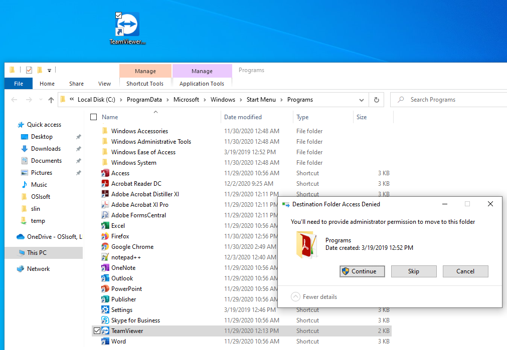Toggle the select-all checkbox in header

[93, 117]
